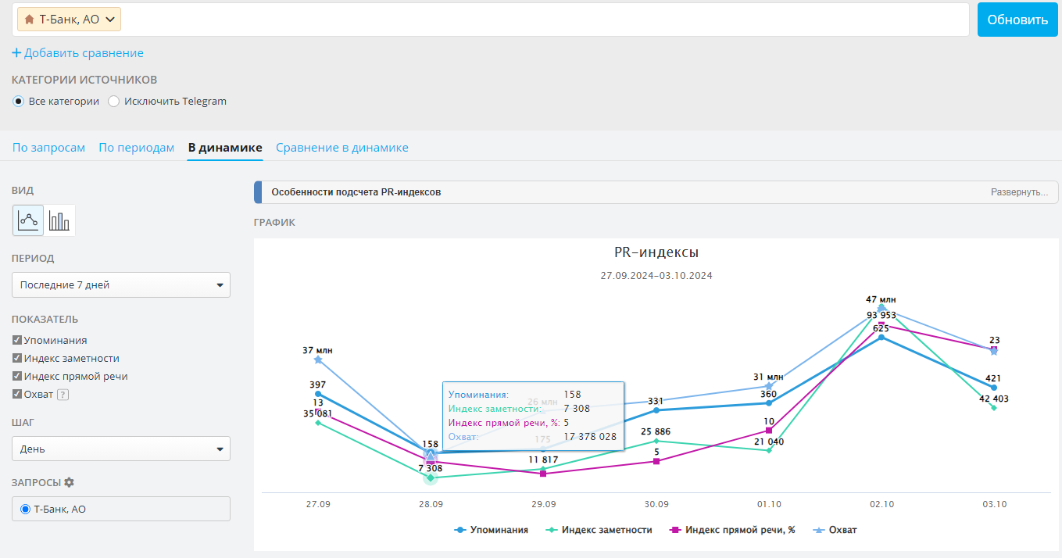1062x558 pixels.
Task: Click the home icon in Т-Банк tag
Action: coord(29,20)
